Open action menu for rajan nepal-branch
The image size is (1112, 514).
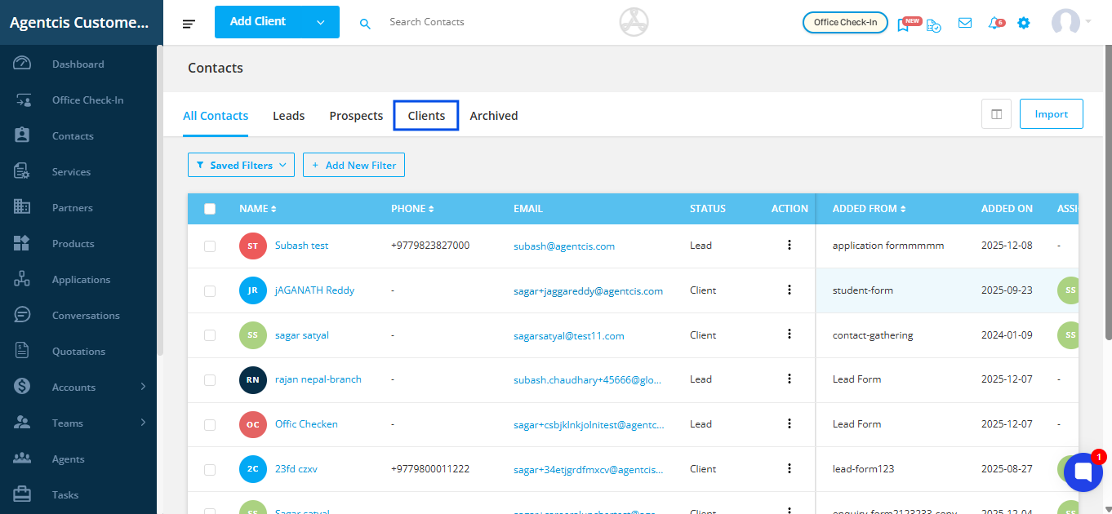(x=790, y=379)
